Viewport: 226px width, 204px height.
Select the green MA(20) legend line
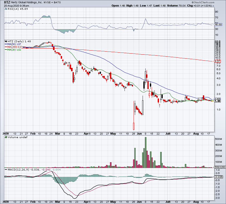6,50
